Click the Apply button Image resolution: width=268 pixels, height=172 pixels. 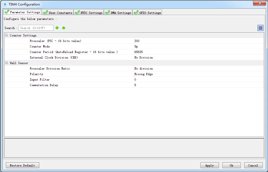(x=210, y=165)
